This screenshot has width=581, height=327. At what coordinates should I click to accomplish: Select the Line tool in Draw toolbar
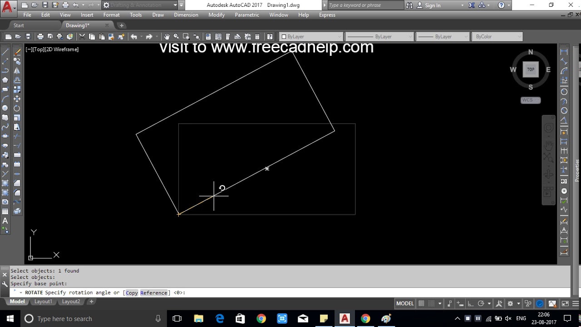point(5,52)
